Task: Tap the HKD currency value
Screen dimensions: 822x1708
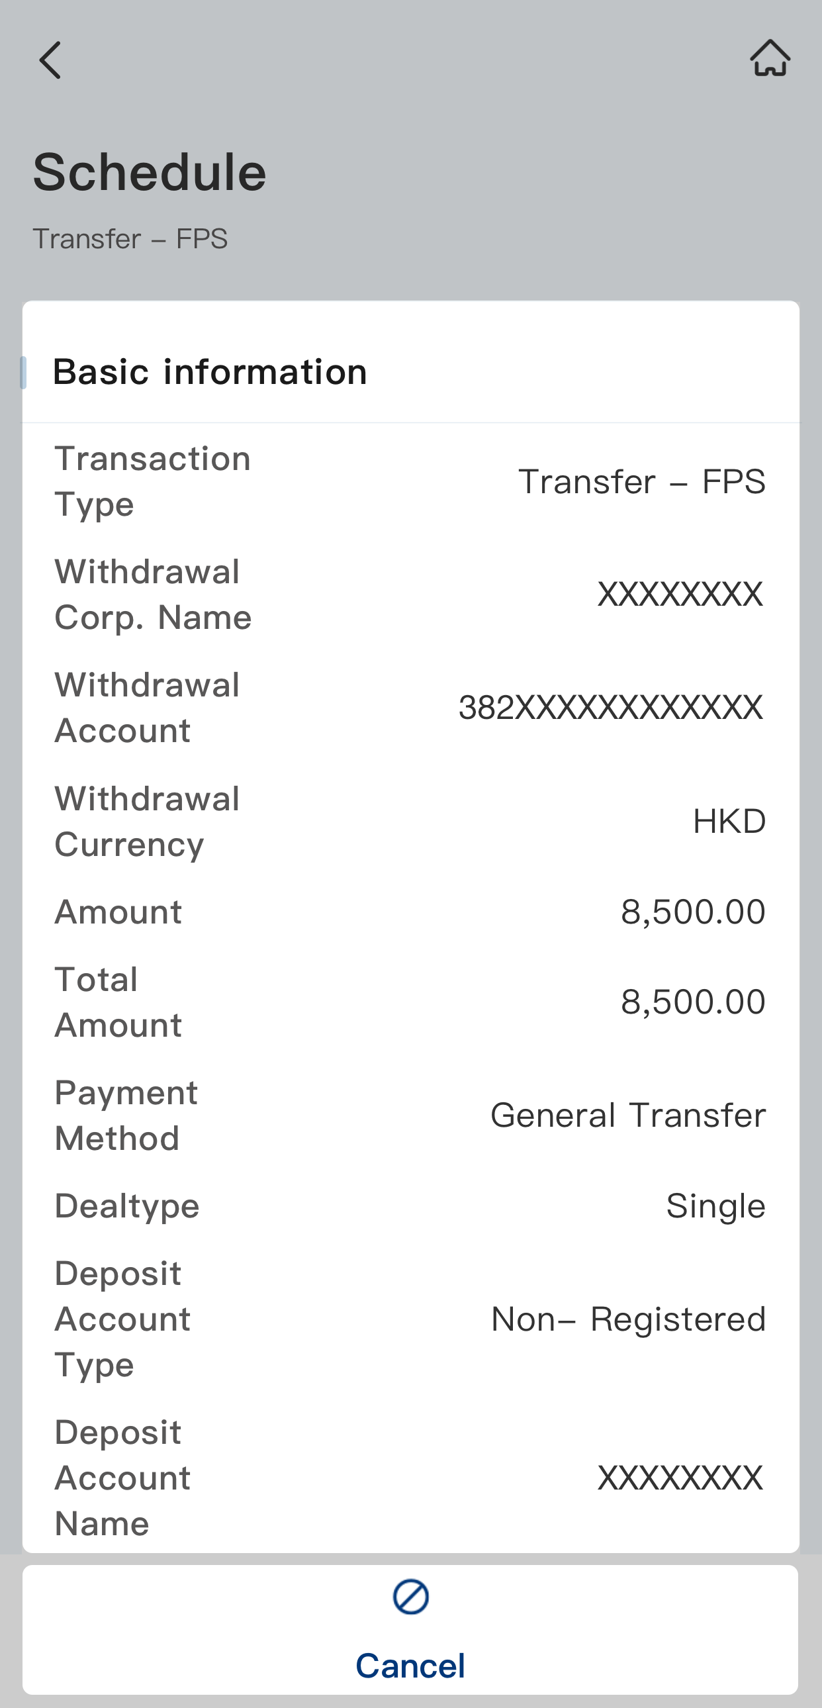Action: tap(729, 822)
